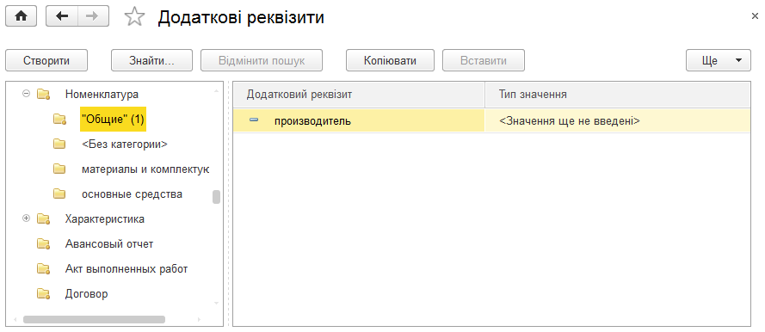
Task: Click the tree scroll left arrow
Action: pyautogui.click(x=15, y=320)
